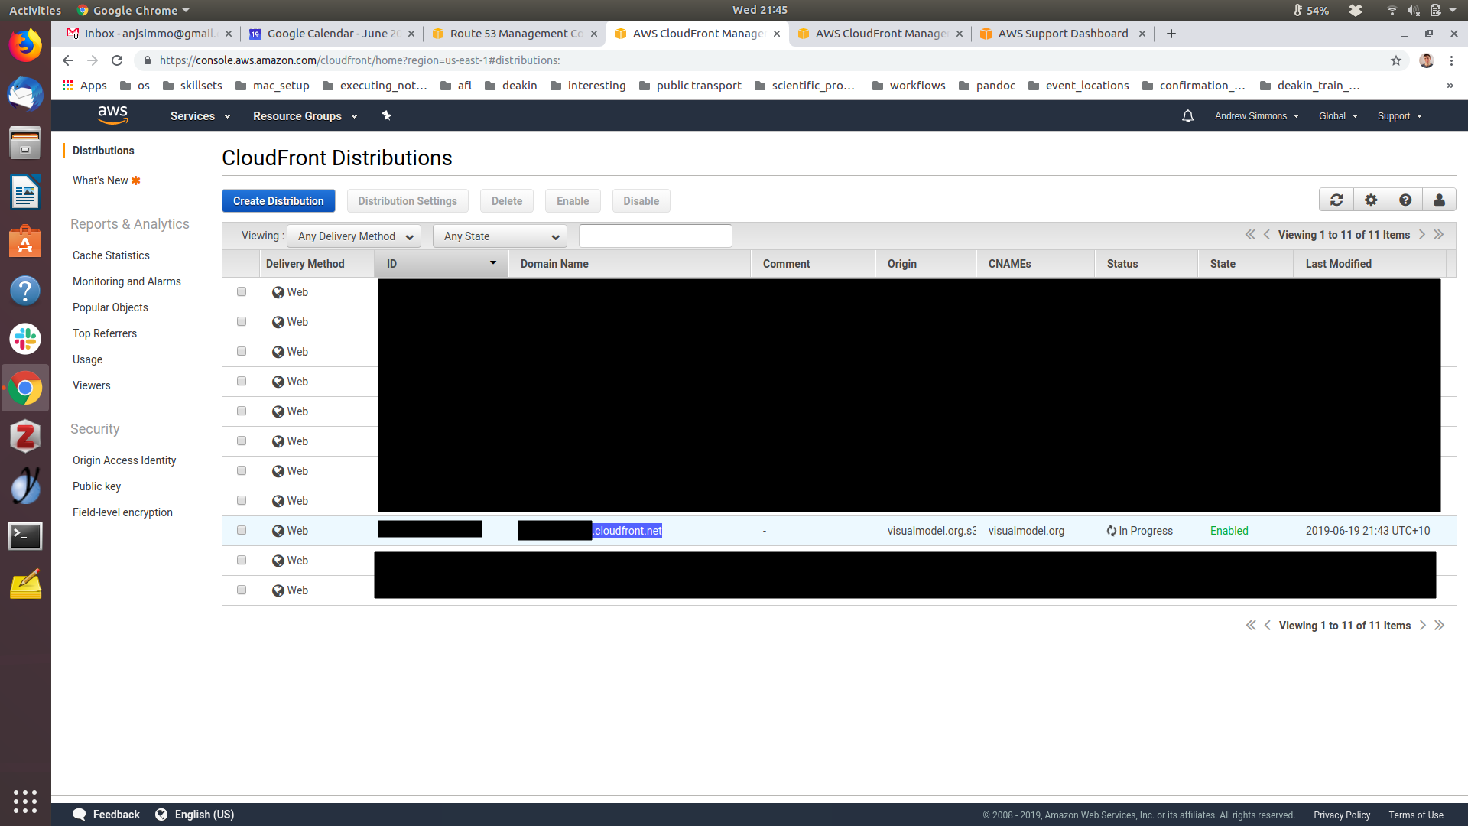Open Cache Statistics in sidebar
The width and height of the screenshot is (1468, 826).
111,255
